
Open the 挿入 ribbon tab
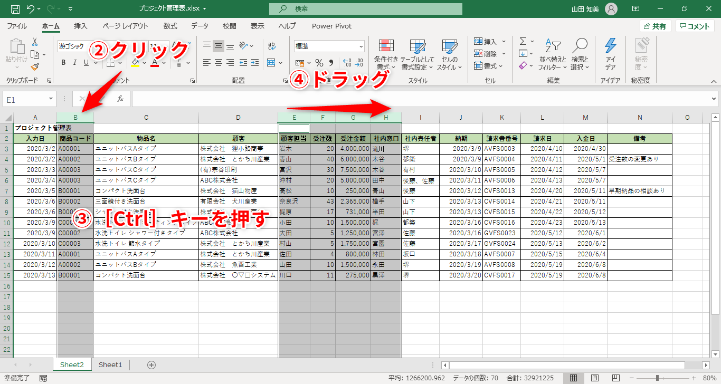pyautogui.click(x=81, y=26)
